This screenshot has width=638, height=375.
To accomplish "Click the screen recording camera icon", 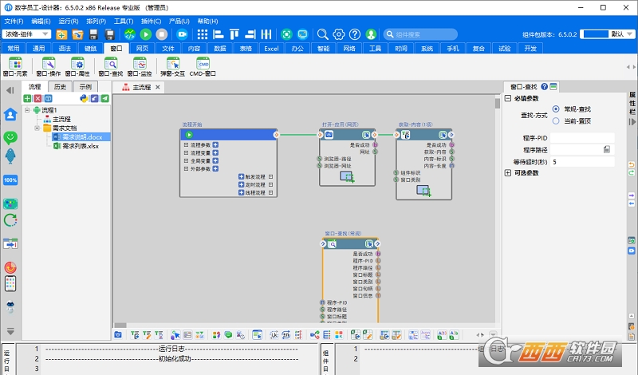I will 183,34.
